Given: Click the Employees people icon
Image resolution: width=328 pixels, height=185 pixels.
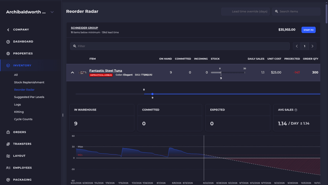Looking at the screenshot, I should (x=8, y=168).
